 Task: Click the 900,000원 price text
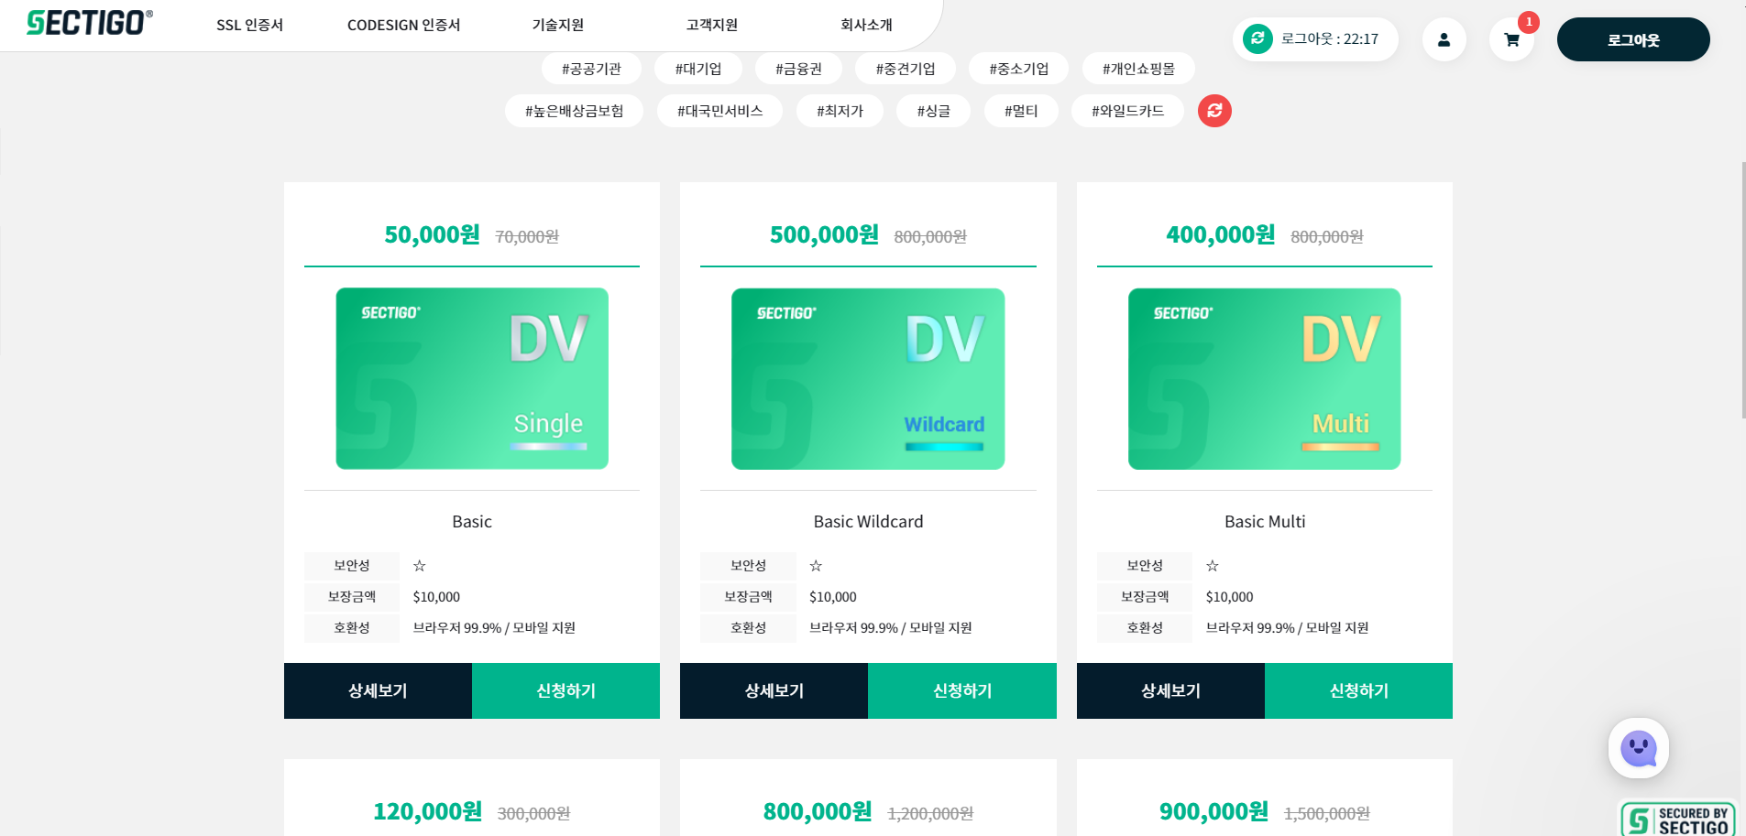pos(1213,811)
